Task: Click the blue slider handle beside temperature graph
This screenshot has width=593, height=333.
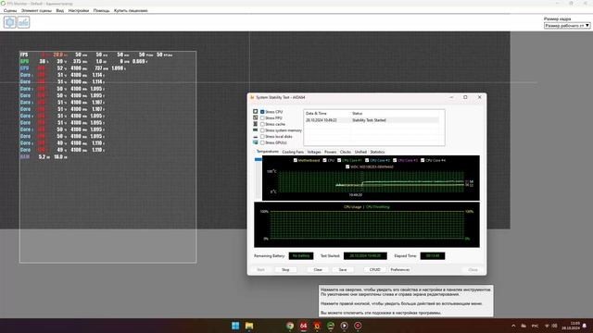Action: (258, 159)
